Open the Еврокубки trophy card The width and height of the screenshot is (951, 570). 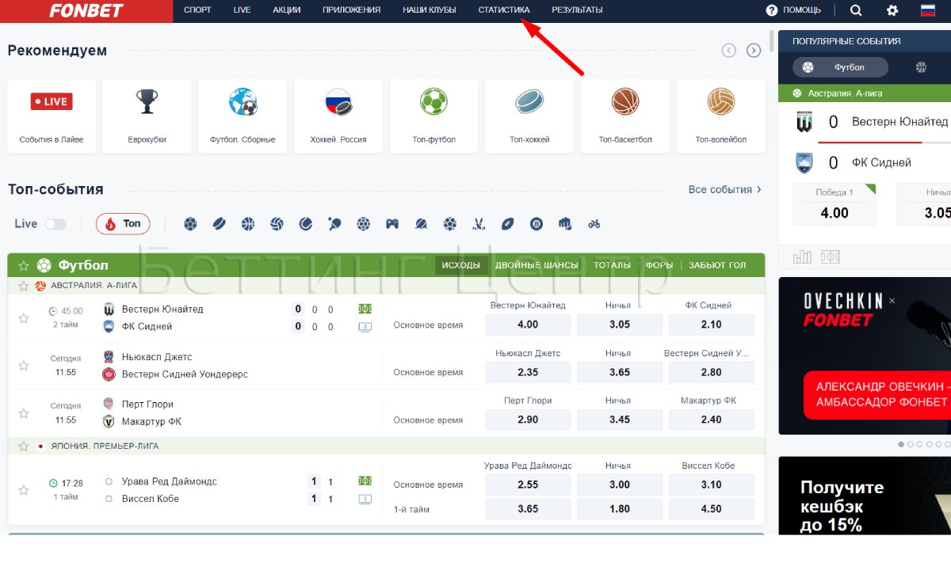(147, 116)
